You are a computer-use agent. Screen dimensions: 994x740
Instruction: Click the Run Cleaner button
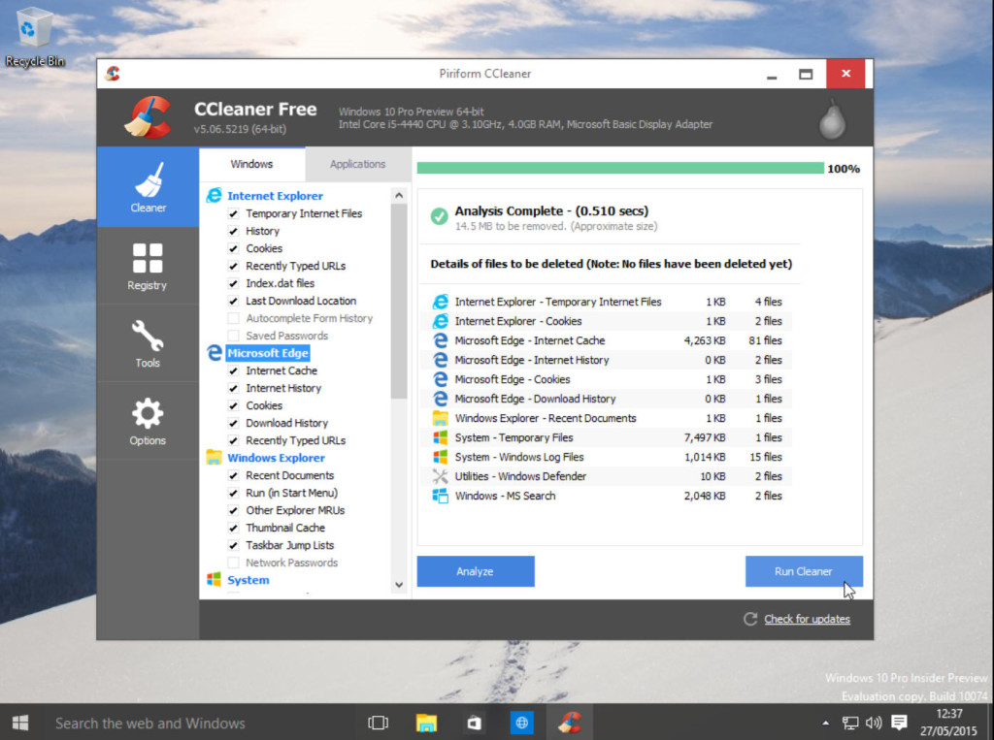click(x=804, y=571)
